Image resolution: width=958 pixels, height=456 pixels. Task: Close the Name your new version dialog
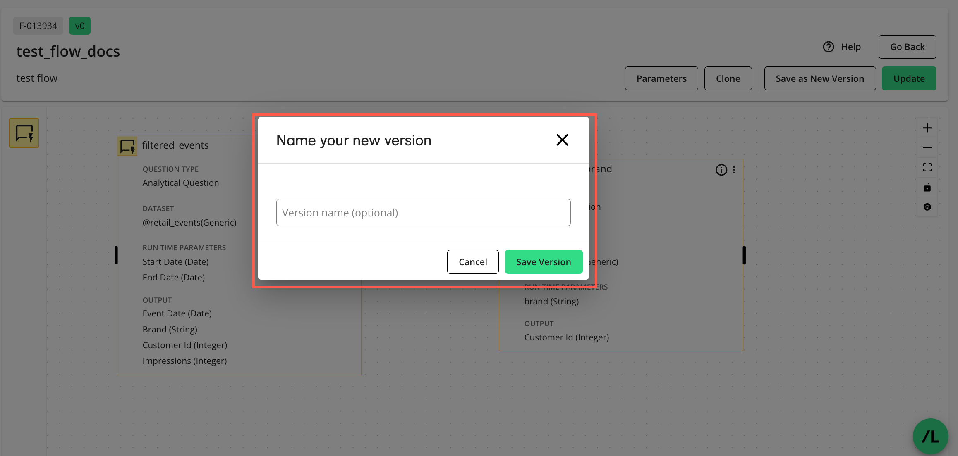coord(562,140)
